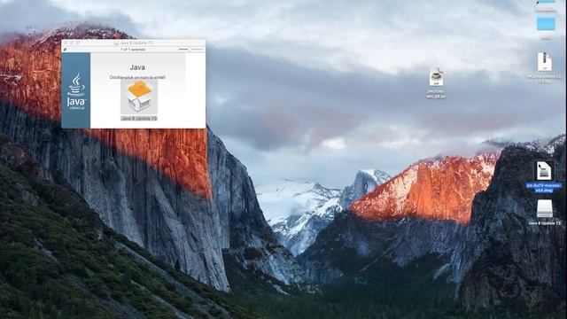Close the Java 8 Update 73 window
Image resolution: width=567 pixels, height=319 pixels.
tap(66, 43)
